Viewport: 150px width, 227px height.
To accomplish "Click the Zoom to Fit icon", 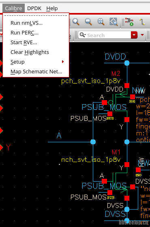I will (101, 22).
